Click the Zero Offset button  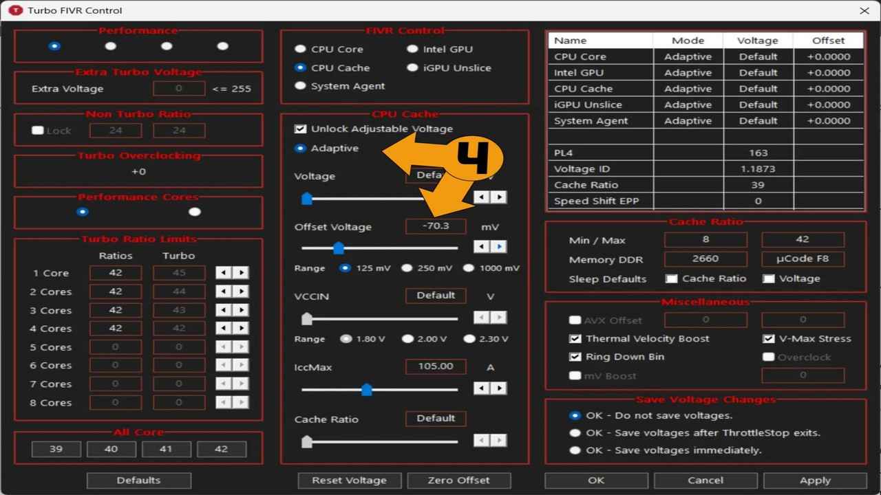pyautogui.click(x=458, y=480)
